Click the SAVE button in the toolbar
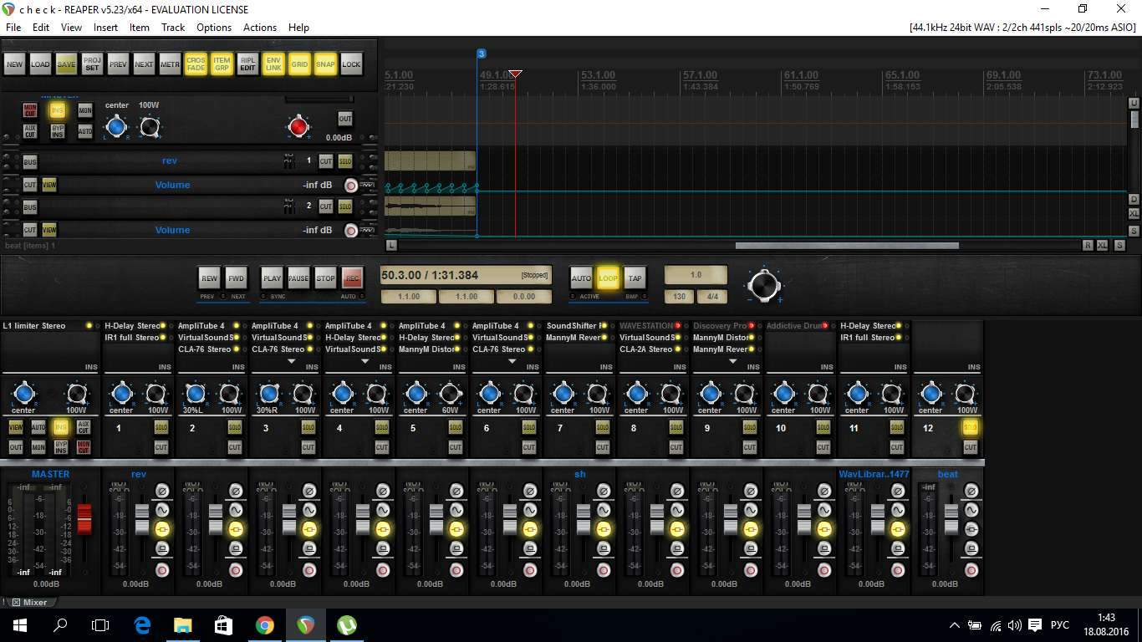This screenshot has height=642, width=1142. (x=66, y=64)
